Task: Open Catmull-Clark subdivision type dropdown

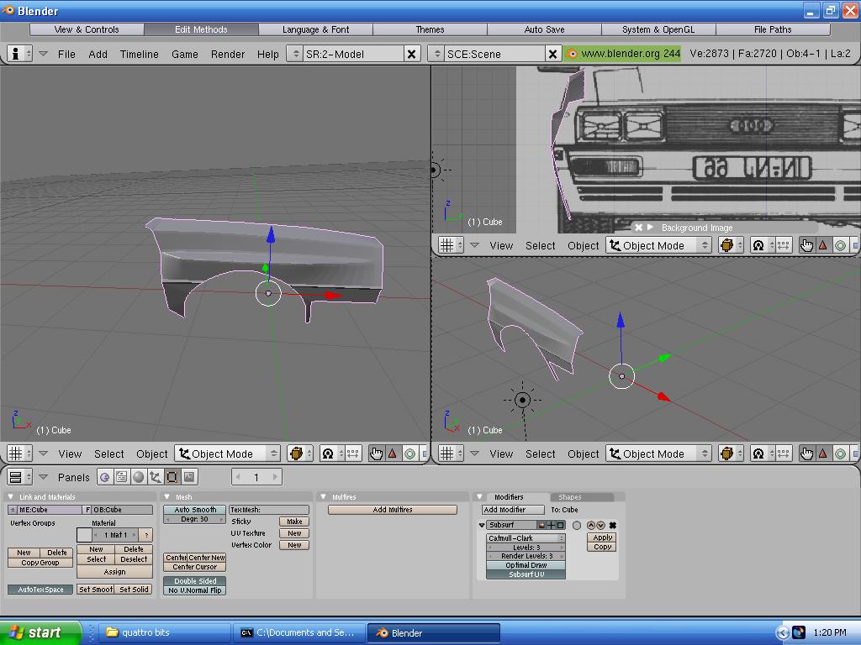Action: coord(526,538)
